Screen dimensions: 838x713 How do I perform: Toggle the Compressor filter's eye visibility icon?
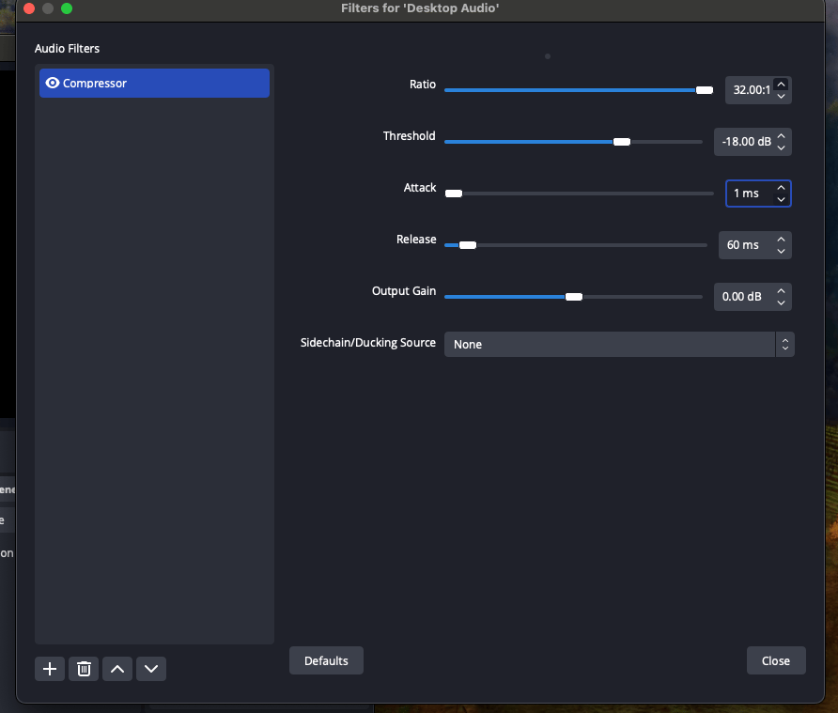point(53,83)
